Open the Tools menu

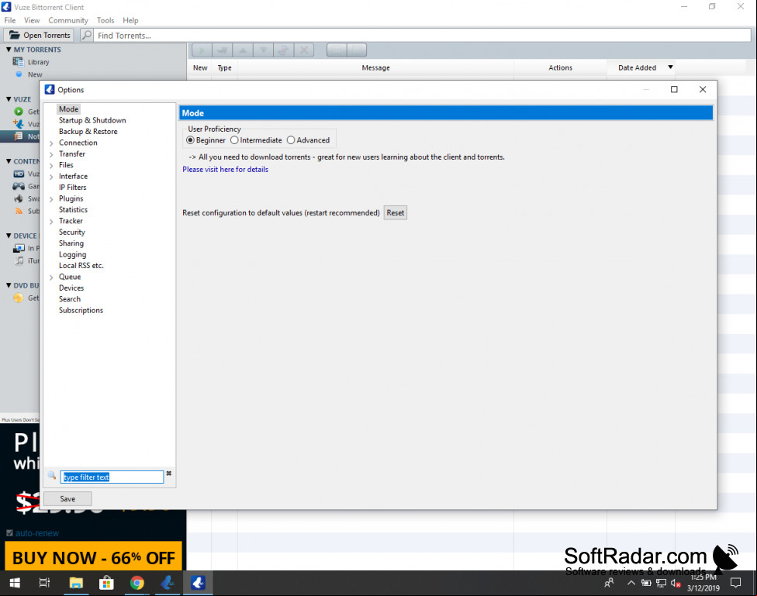point(105,20)
